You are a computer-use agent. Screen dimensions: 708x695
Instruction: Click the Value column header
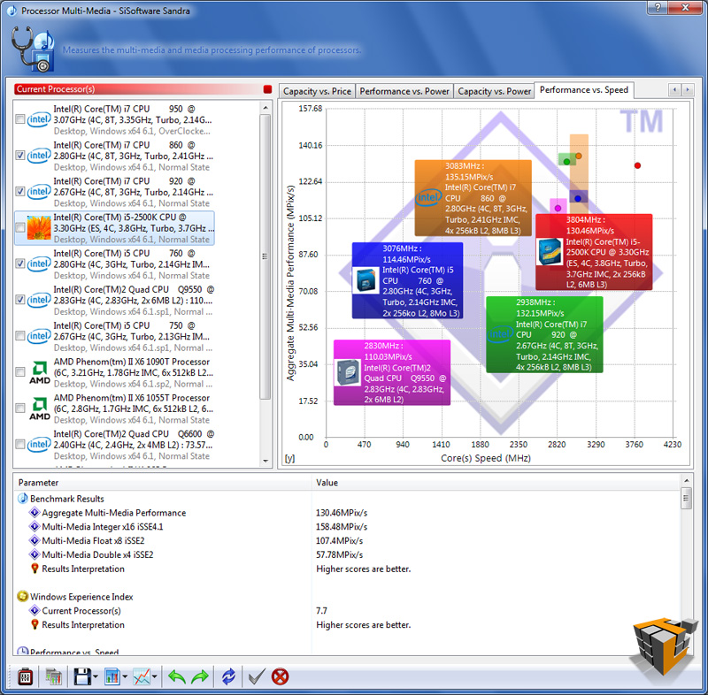496,483
